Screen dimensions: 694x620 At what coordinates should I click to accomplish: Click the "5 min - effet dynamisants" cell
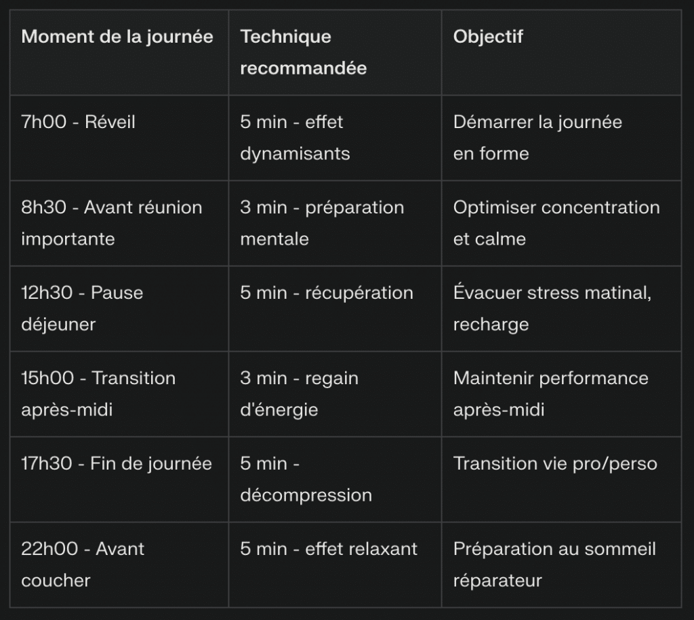coord(295,138)
